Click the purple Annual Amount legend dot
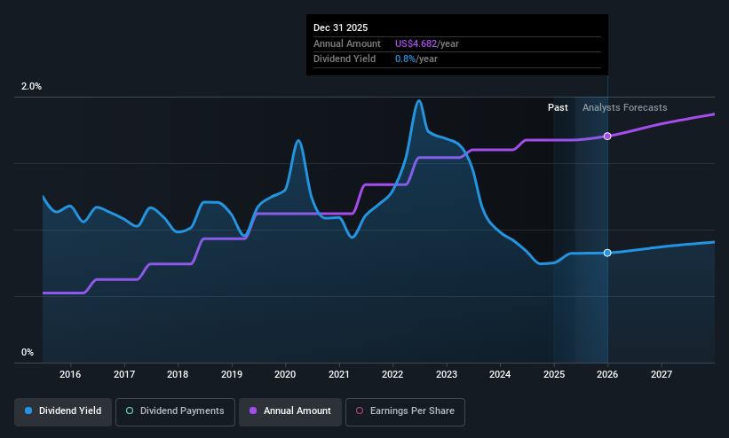729x438 pixels. click(253, 411)
